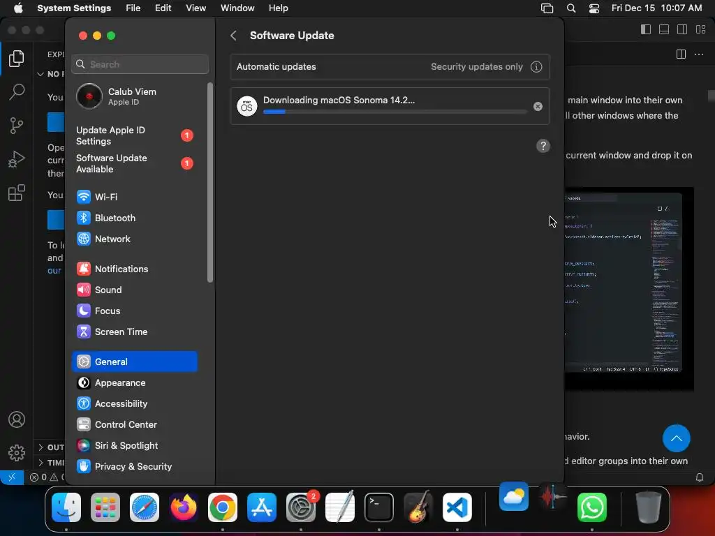This screenshot has width=715, height=536.
Task: Select Focus in the sidebar
Action: (135, 311)
